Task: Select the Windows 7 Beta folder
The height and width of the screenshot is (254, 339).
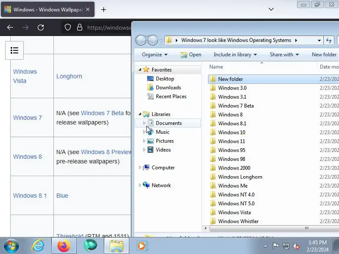Action: click(236, 105)
